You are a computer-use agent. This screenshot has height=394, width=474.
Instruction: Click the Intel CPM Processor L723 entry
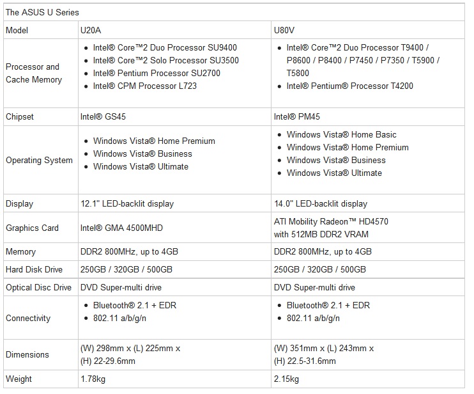(x=145, y=86)
